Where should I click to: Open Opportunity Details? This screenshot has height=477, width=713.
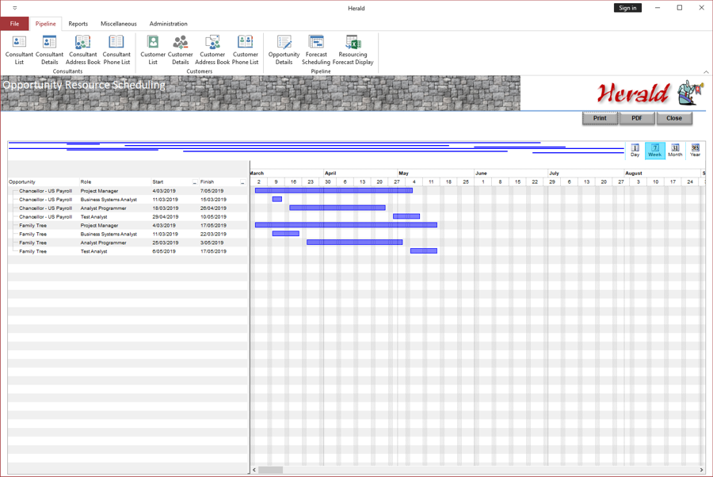pyautogui.click(x=284, y=50)
